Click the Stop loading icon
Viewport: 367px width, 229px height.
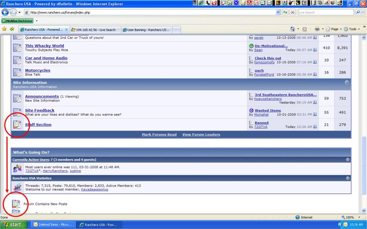(292, 12)
